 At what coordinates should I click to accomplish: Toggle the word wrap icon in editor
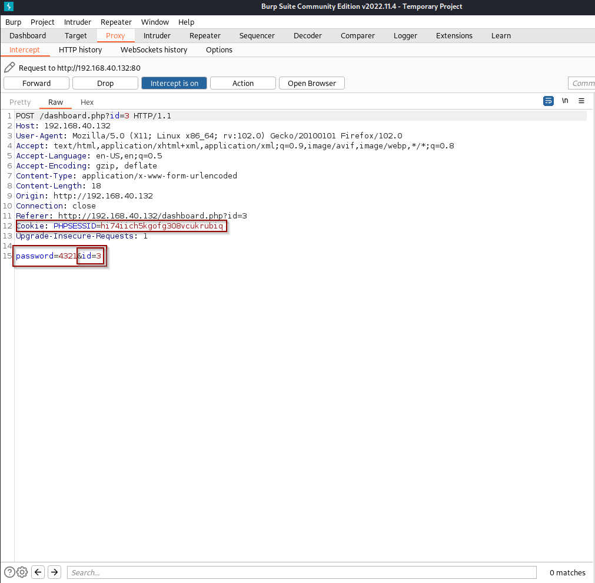pyautogui.click(x=548, y=101)
